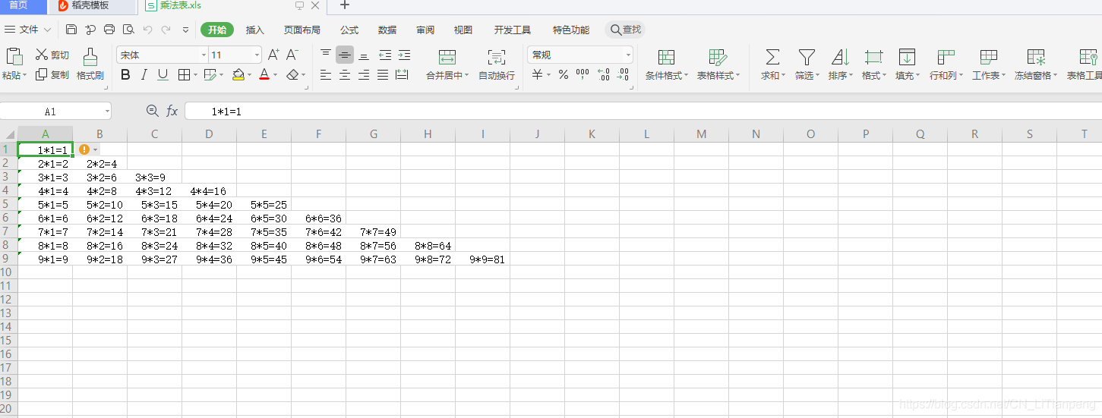Toggle middle vertical alignment button
Viewport: 1102px width, 418px height.
pos(345,55)
